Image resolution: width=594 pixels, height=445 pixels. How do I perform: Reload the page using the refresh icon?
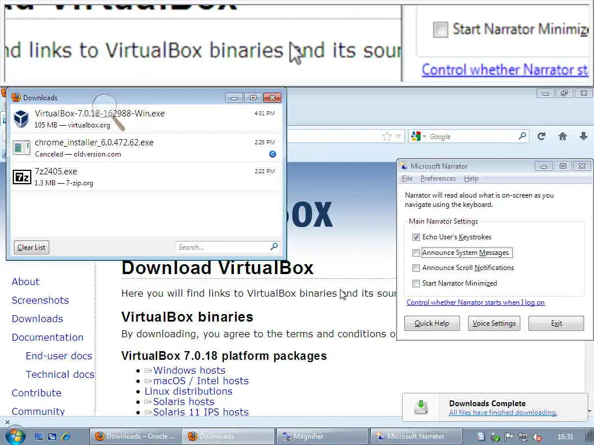pyautogui.click(x=541, y=136)
